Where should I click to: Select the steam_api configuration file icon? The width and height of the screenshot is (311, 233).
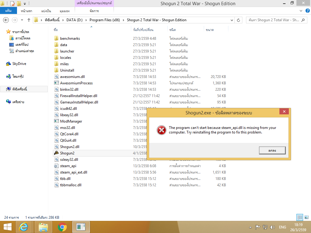(x=56, y=166)
